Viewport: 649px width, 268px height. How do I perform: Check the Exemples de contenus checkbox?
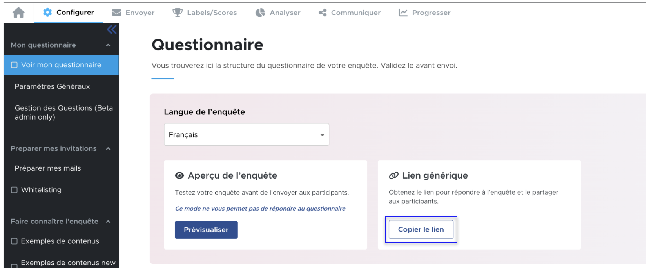pyautogui.click(x=15, y=241)
